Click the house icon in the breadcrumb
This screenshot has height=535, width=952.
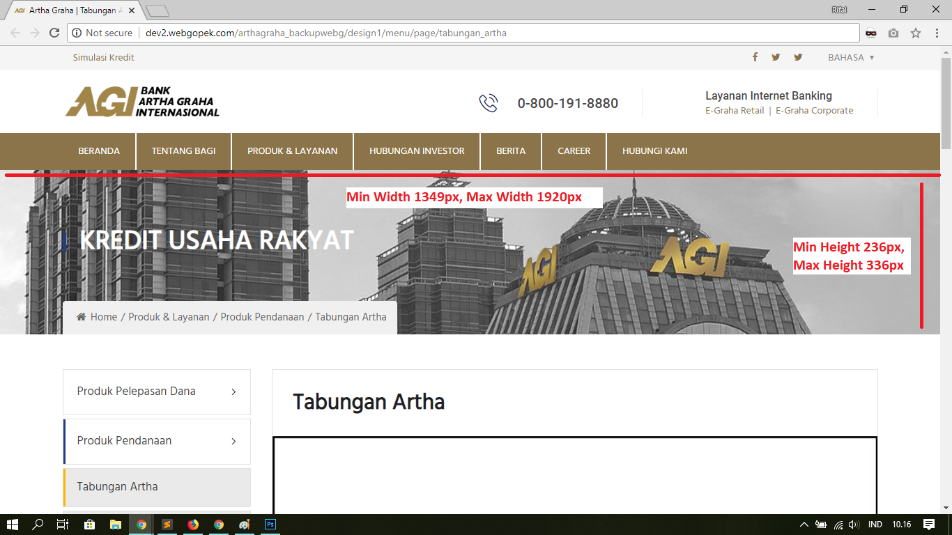[82, 317]
